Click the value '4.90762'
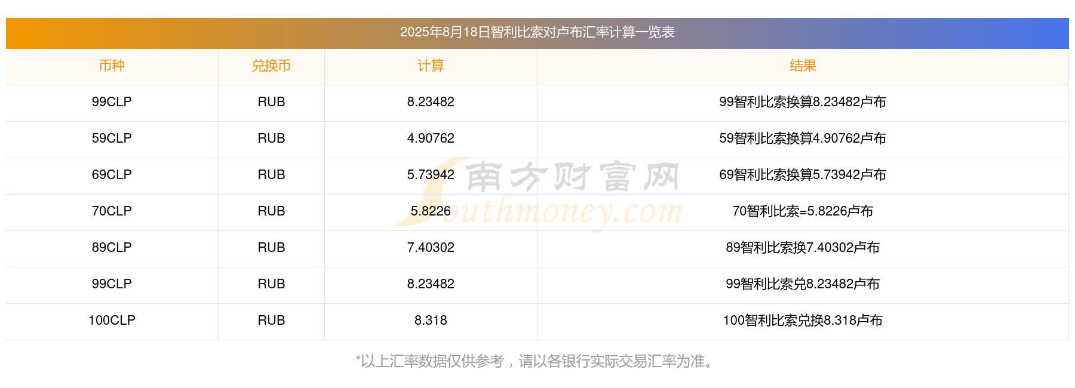 click(x=431, y=138)
